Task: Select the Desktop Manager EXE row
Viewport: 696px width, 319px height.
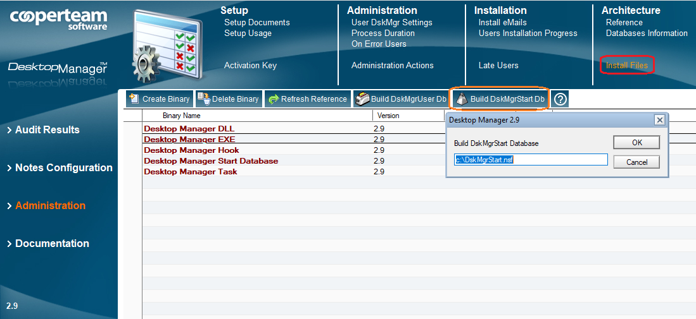Action: 189,140
